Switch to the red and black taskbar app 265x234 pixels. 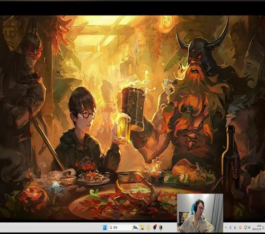click(155, 228)
